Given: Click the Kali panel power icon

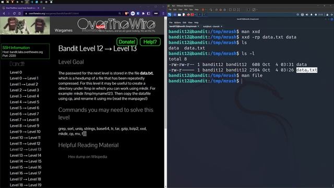Looking at the screenshot, I should point(332,15).
